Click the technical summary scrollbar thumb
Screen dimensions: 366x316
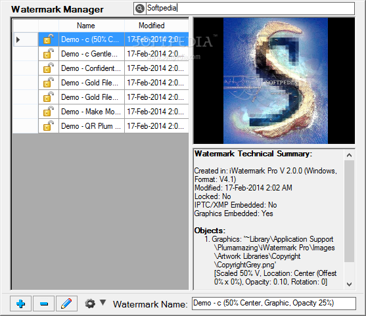[x=349, y=211]
